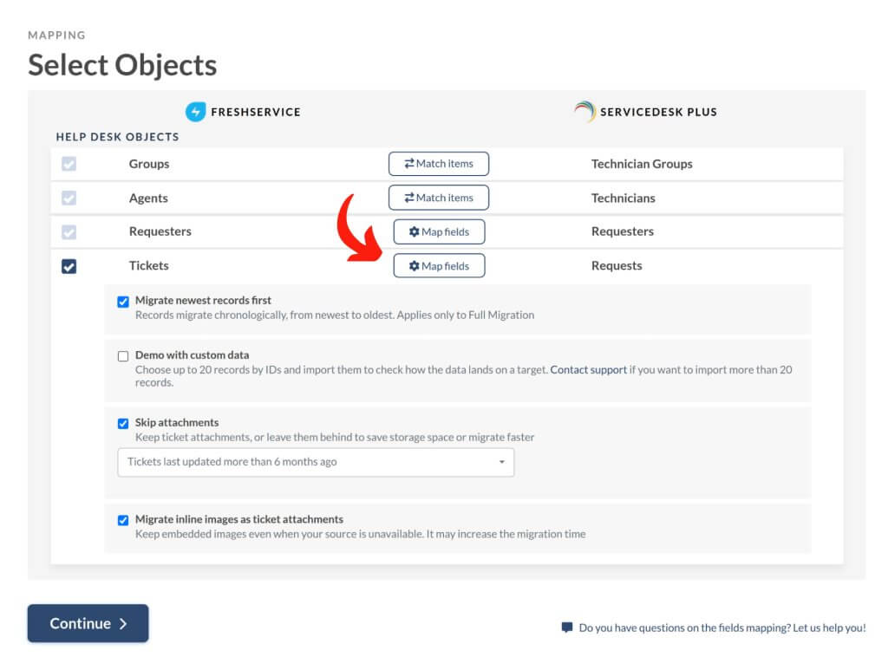This screenshot has width=888, height=670.
Task: Disable Migrate newest records first
Action: point(122,299)
